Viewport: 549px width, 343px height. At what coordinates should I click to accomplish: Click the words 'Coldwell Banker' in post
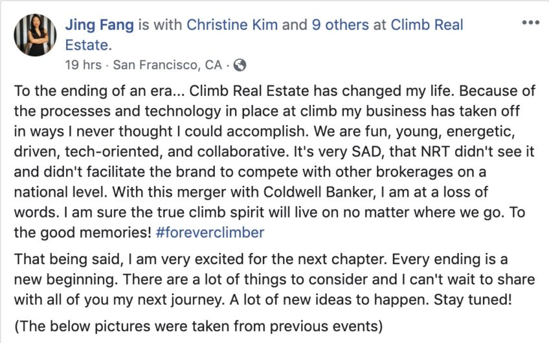[319, 192]
